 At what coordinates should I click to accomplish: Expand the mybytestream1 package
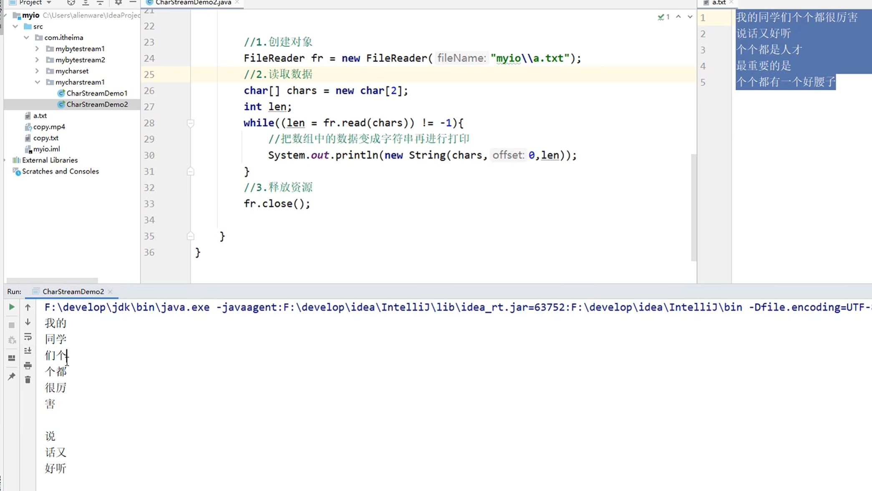pyautogui.click(x=37, y=49)
